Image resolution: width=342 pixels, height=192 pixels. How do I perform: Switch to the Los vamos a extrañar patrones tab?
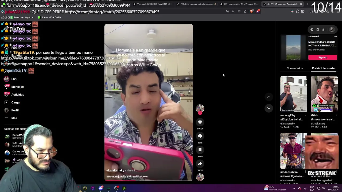tap(196, 4)
